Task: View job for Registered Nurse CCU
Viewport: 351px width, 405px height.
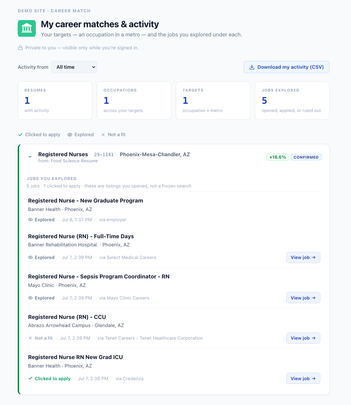Action: [303, 338]
